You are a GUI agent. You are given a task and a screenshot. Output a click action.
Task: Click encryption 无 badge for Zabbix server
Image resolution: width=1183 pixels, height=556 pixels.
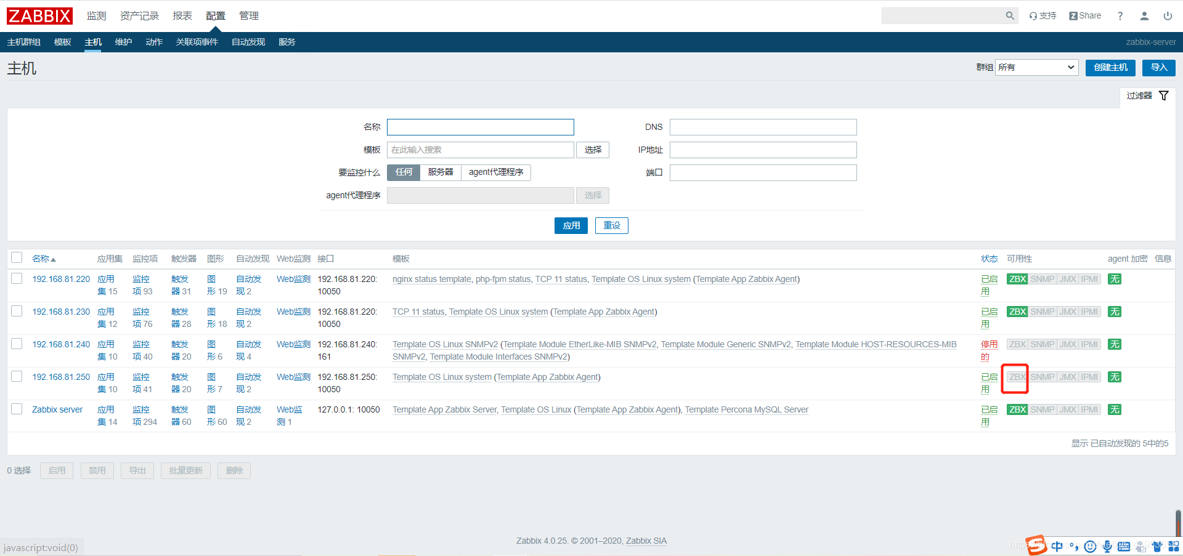1115,409
